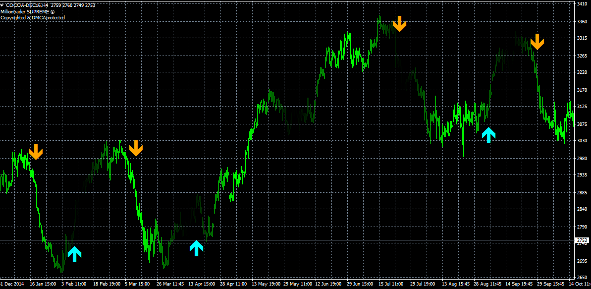The image size is (591, 289).
Task: Click the 3410 price scale label
Action: pyautogui.click(x=583, y=4)
